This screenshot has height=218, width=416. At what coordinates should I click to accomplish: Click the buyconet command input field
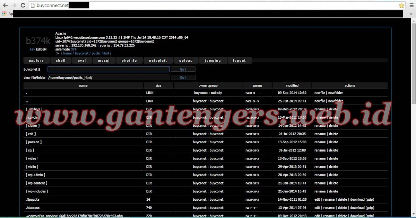pyautogui.click(x=109, y=69)
